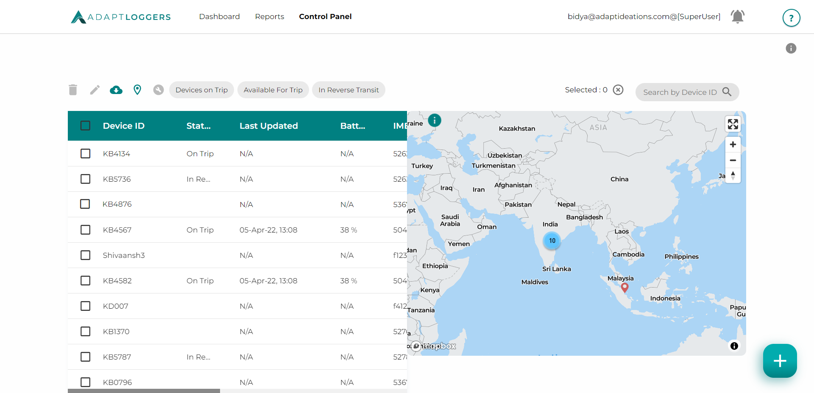Click the Stat... column header
This screenshot has width=814, height=393.
point(198,126)
